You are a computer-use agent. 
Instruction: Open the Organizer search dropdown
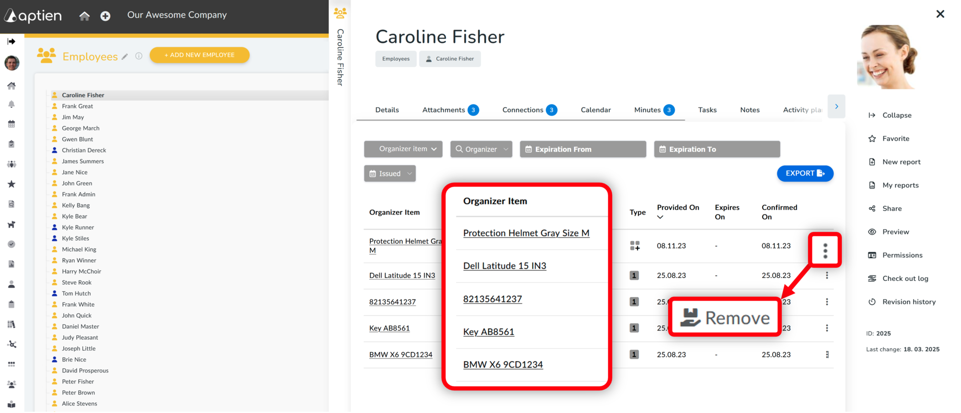click(x=481, y=149)
